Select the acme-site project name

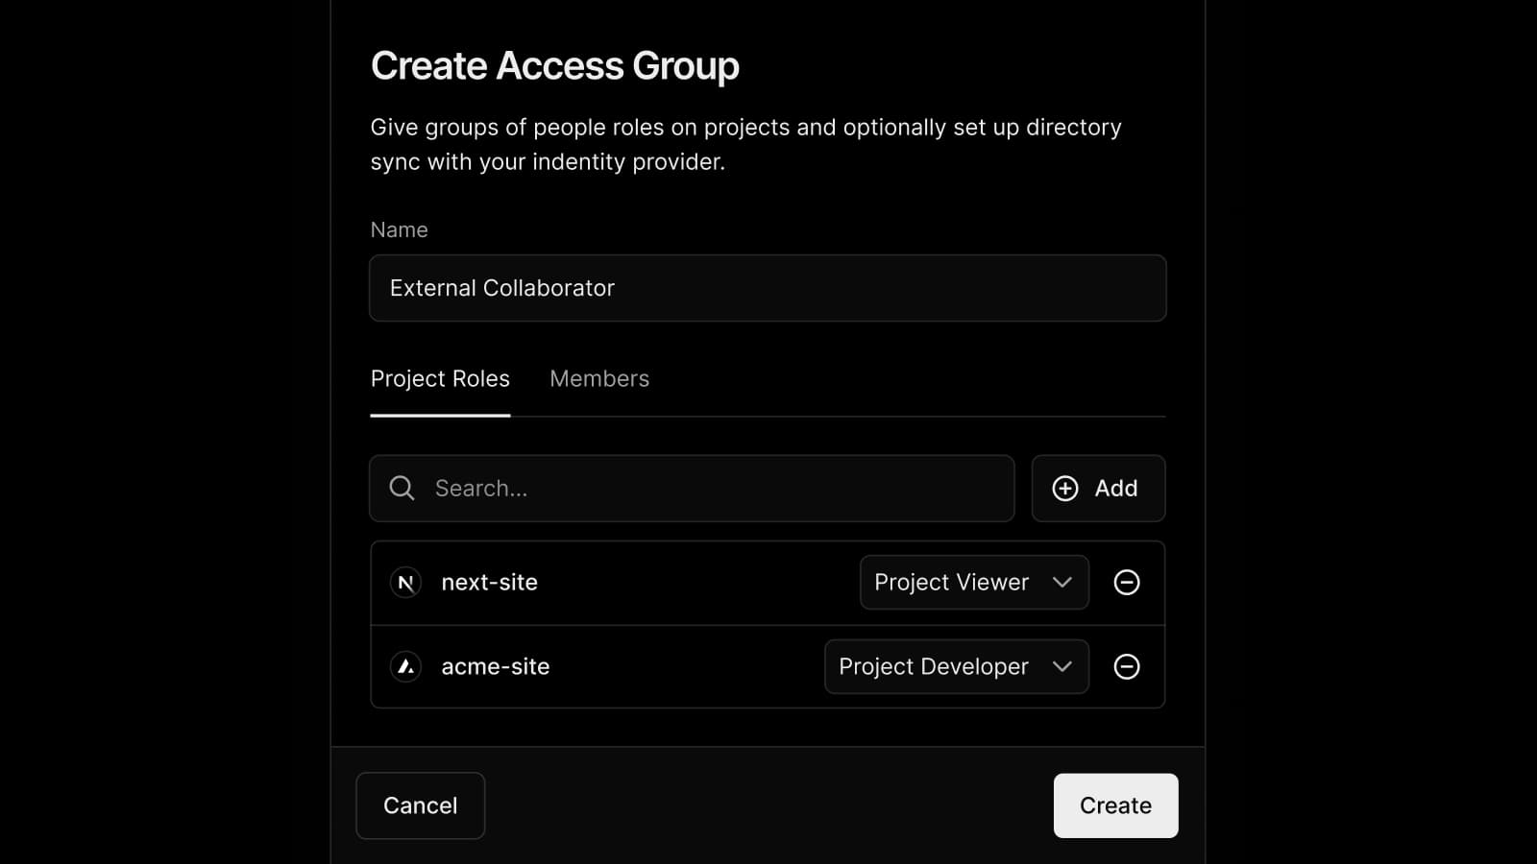pos(495,666)
